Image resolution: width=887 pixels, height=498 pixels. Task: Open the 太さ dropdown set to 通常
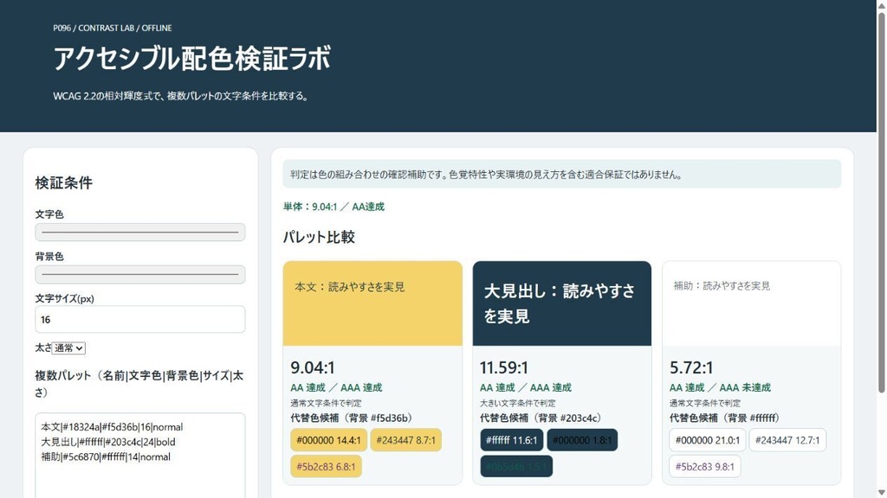point(68,348)
